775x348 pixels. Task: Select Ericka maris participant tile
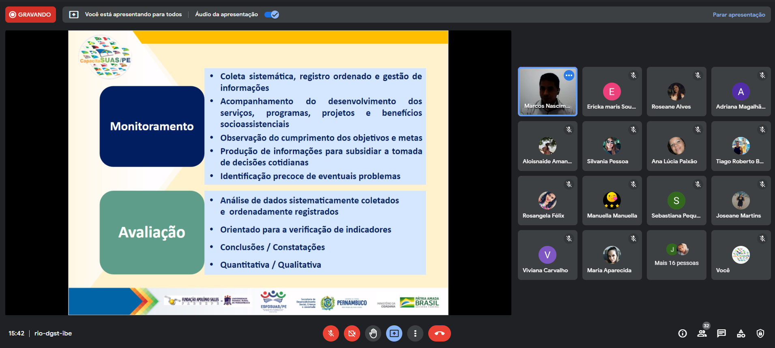pyautogui.click(x=612, y=92)
